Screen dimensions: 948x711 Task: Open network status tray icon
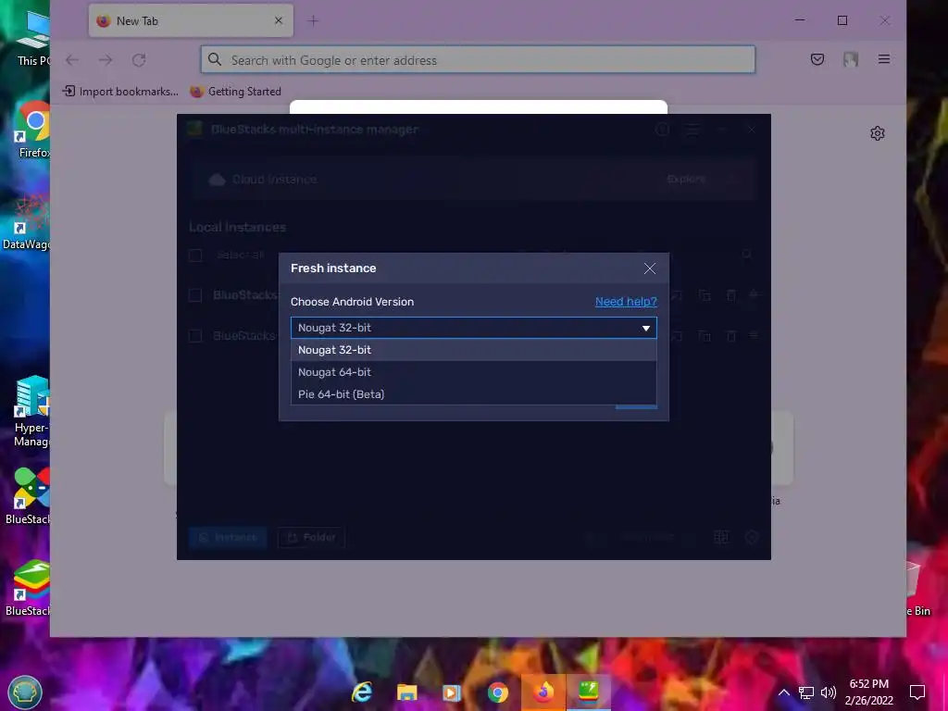(806, 692)
